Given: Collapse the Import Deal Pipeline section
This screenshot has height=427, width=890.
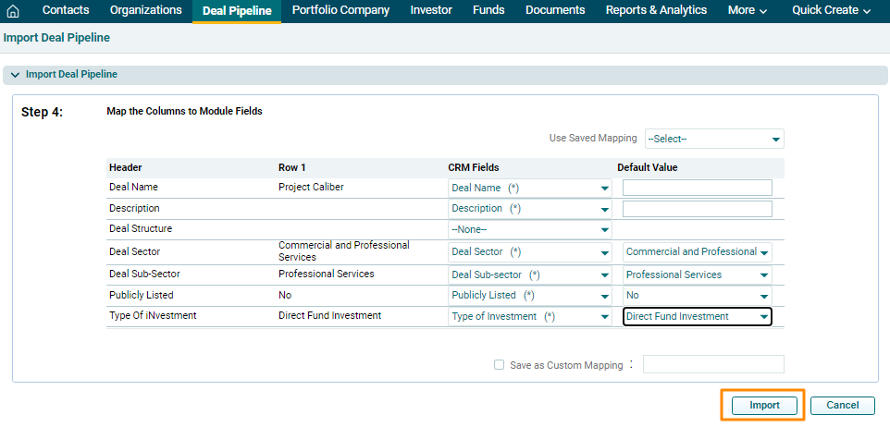Looking at the screenshot, I should [15, 75].
